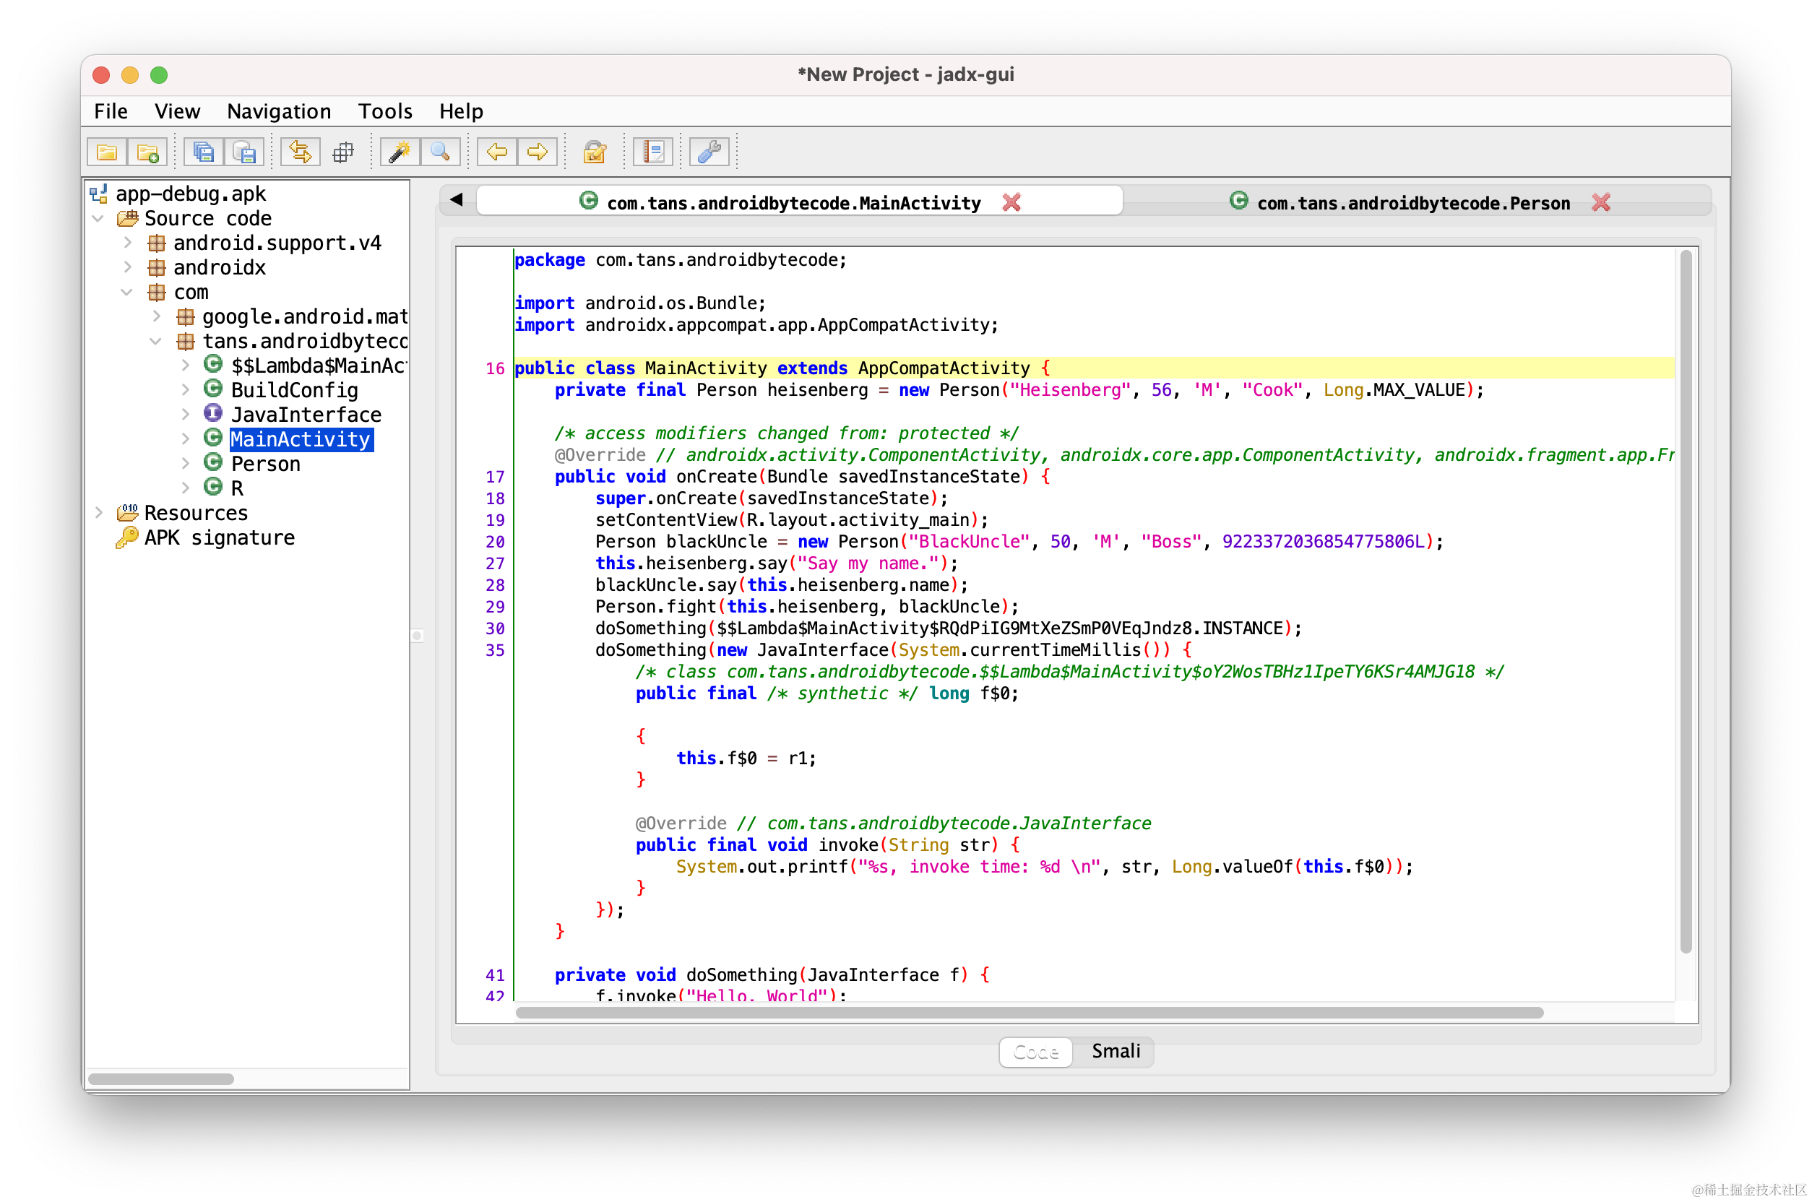Click the Export as gradle project icon

[x=244, y=152]
